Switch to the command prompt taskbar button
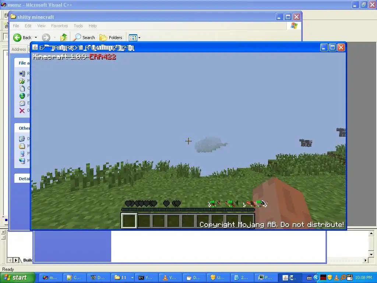 pos(146,277)
